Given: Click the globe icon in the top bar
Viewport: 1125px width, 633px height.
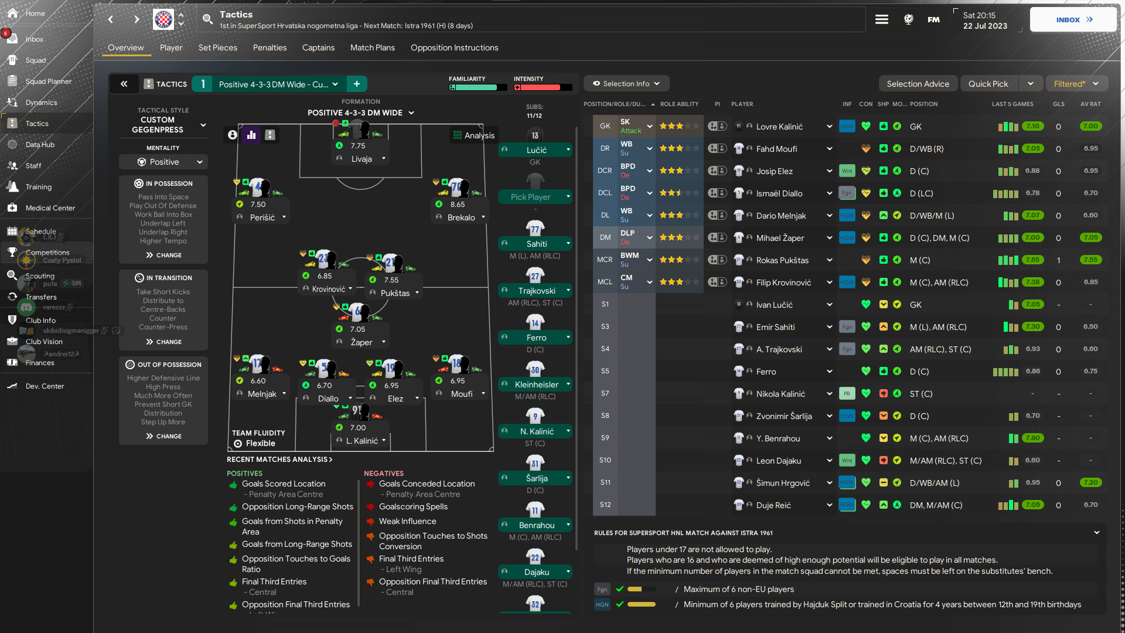Looking at the screenshot, I should pos(908,19).
